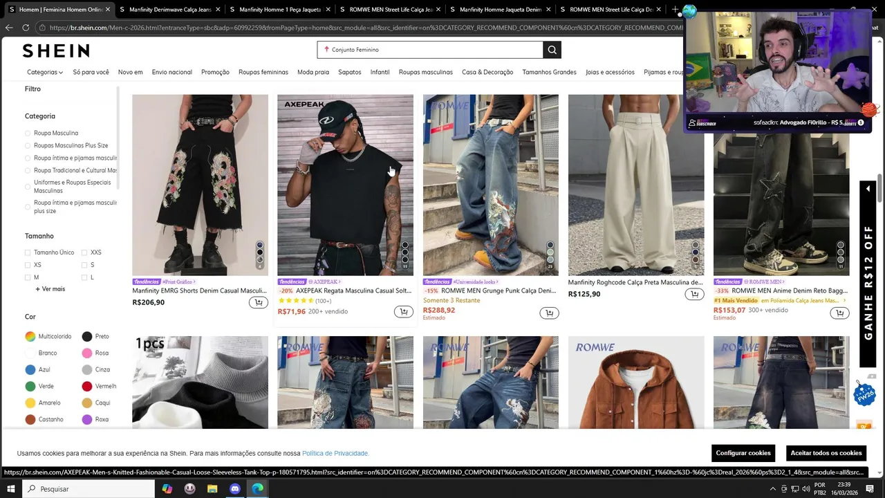Add AXEPEAK Regata to cart
885x498 pixels.
click(x=404, y=312)
